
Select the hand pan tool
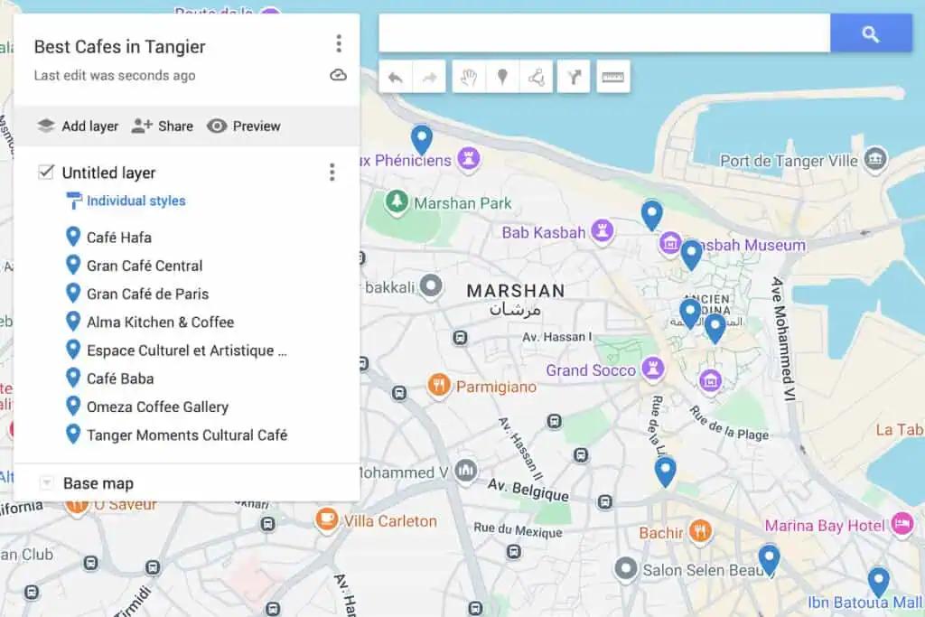[x=469, y=77]
